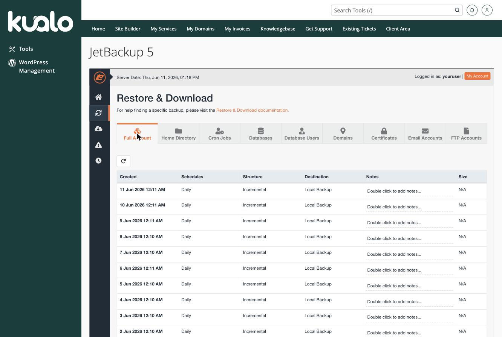Click notes field for 9 Jun backup
Screen dimensions: 502x337
click(x=409, y=223)
